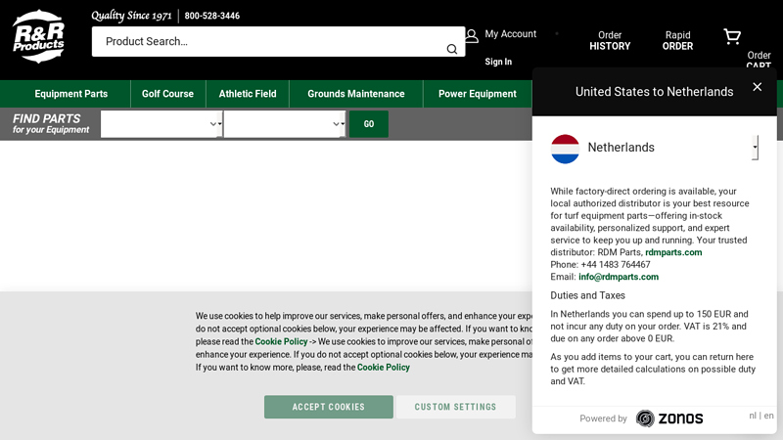Click the Zonos logo

click(x=669, y=418)
